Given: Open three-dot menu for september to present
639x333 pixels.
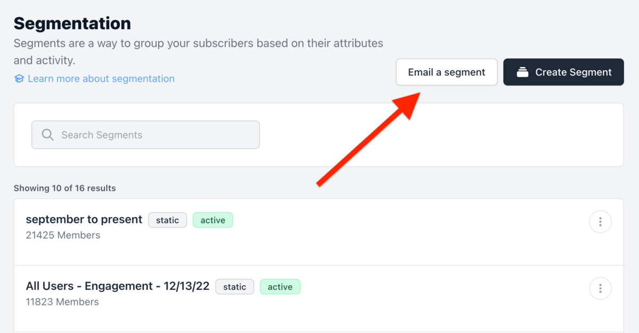Looking at the screenshot, I should (600, 222).
